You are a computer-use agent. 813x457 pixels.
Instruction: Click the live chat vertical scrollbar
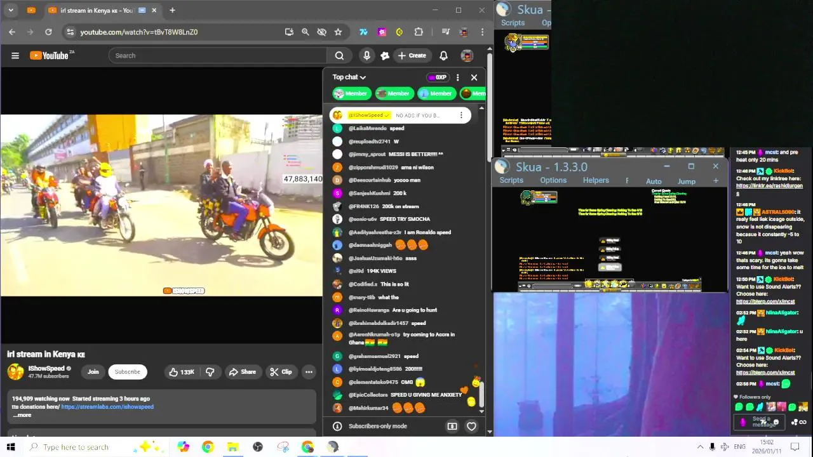pos(481,394)
